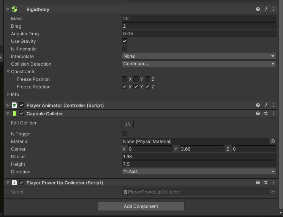This screenshot has height=217, width=283.
Task: Open Rigidbody component more options menu
Action: tap(273, 9)
